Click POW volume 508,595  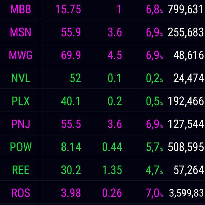click(x=186, y=147)
